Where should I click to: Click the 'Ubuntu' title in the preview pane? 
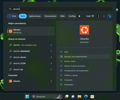[84, 39]
